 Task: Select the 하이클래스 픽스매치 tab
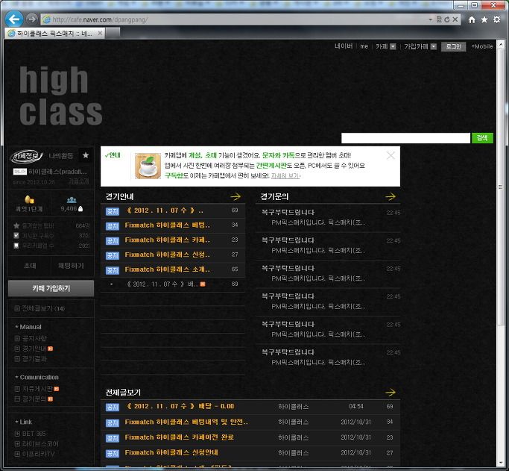tap(55, 33)
